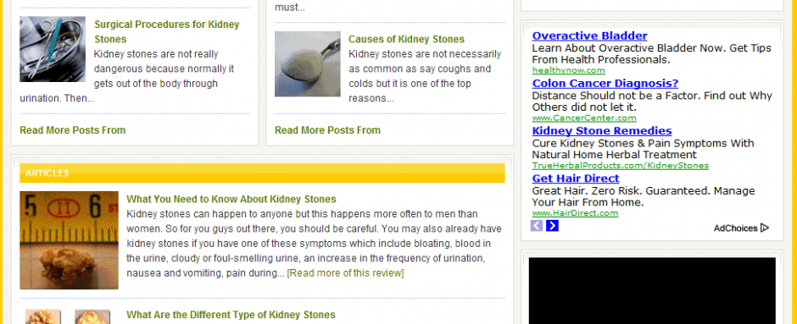Click the black video player area
Screen dimensions: 797x324
(x=652, y=290)
